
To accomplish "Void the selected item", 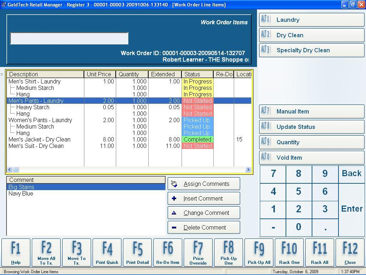I will click(x=311, y=158).
